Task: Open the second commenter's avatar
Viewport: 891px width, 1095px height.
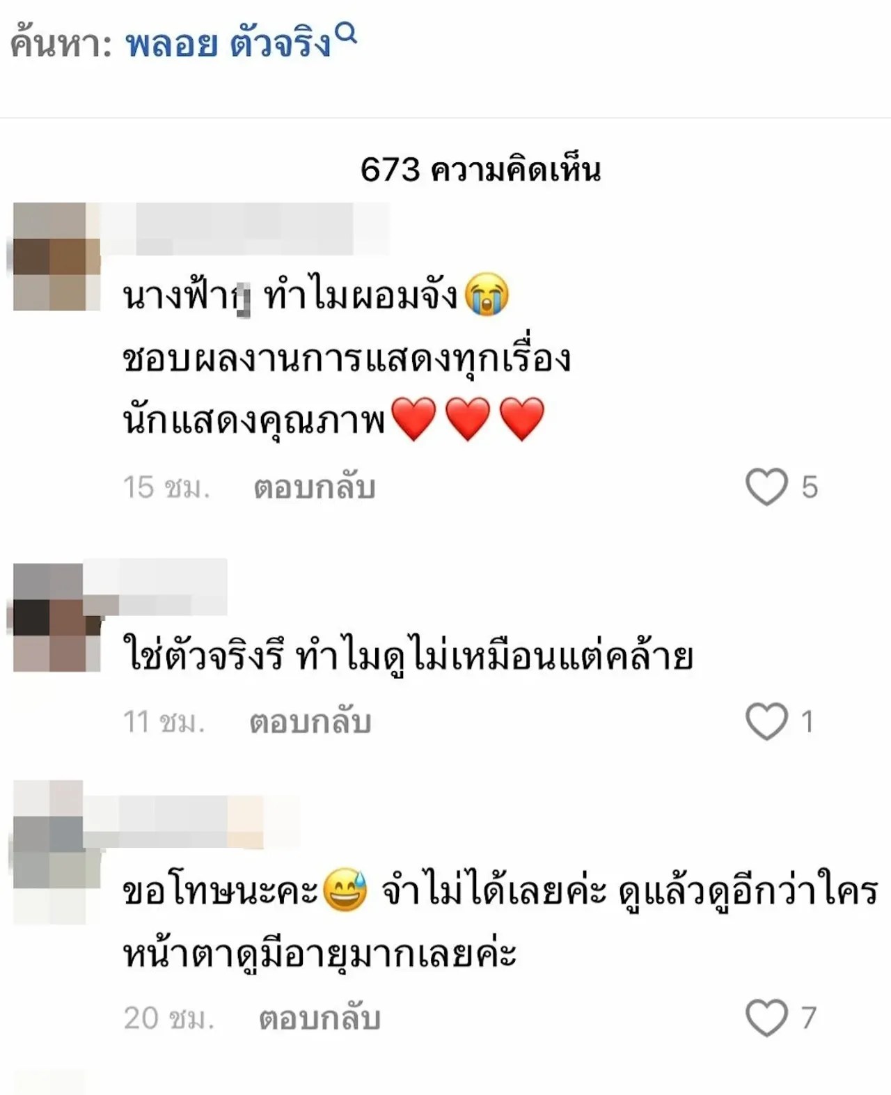Action: point(57,617)
